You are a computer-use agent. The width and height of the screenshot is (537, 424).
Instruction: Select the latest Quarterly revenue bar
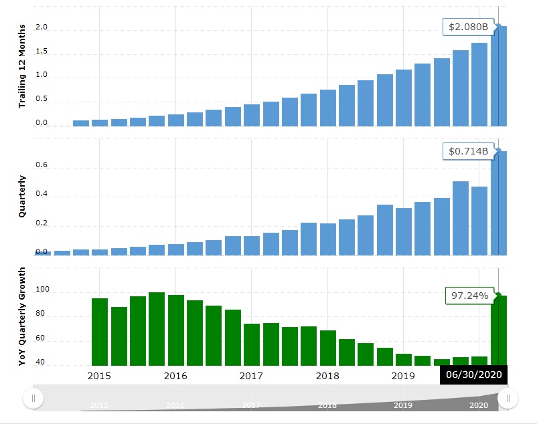pos(499,203)
